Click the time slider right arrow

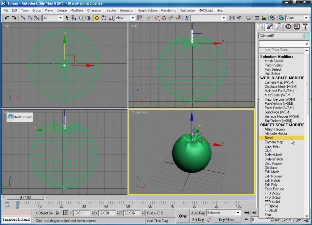point(46,197)
